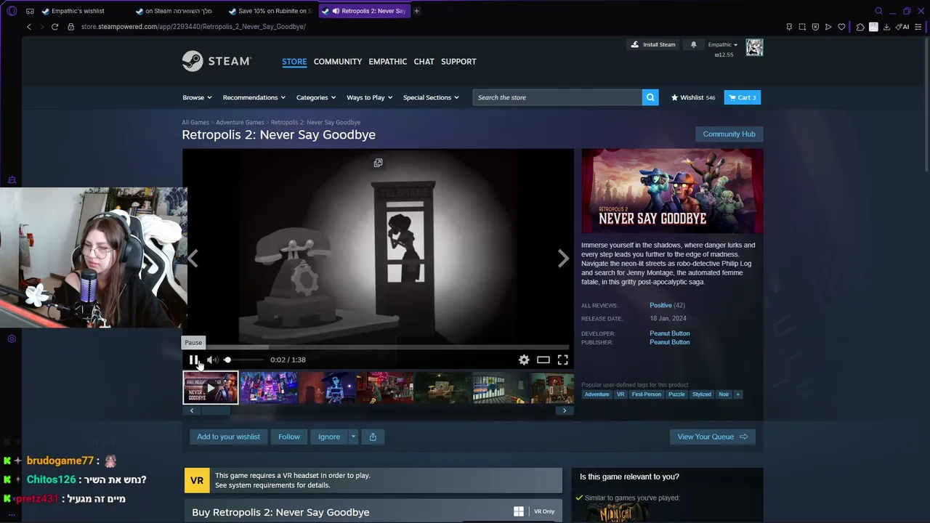Select the third screenshot thumbnail with skeleton lady
Screen dimensions: 930x523
click(327, 387)
